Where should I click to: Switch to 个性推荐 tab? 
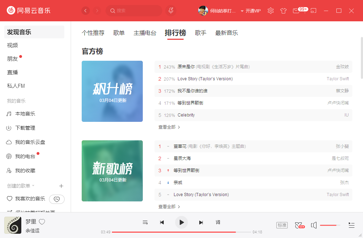(x=93, y=33)
